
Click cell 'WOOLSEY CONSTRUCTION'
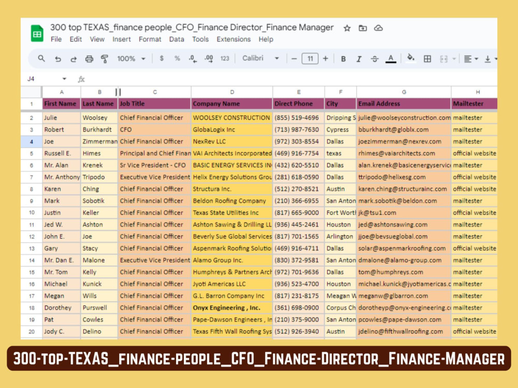(x=232, y=118)
